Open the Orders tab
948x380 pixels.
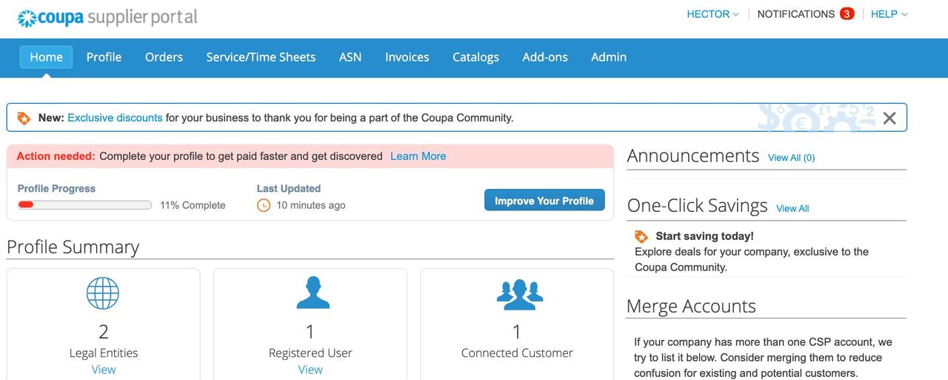pos(164,57)
